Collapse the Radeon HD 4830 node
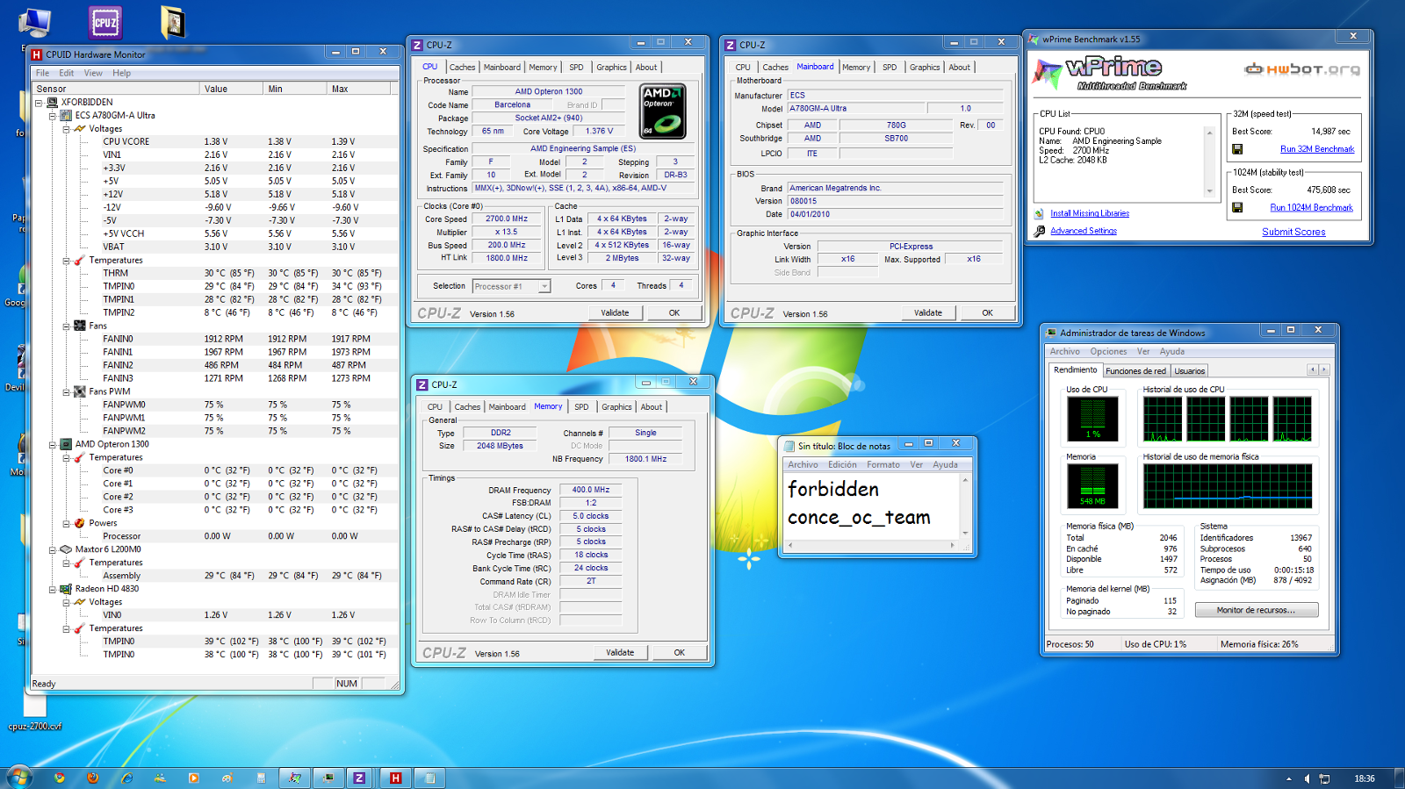 (x=53, y=590)
